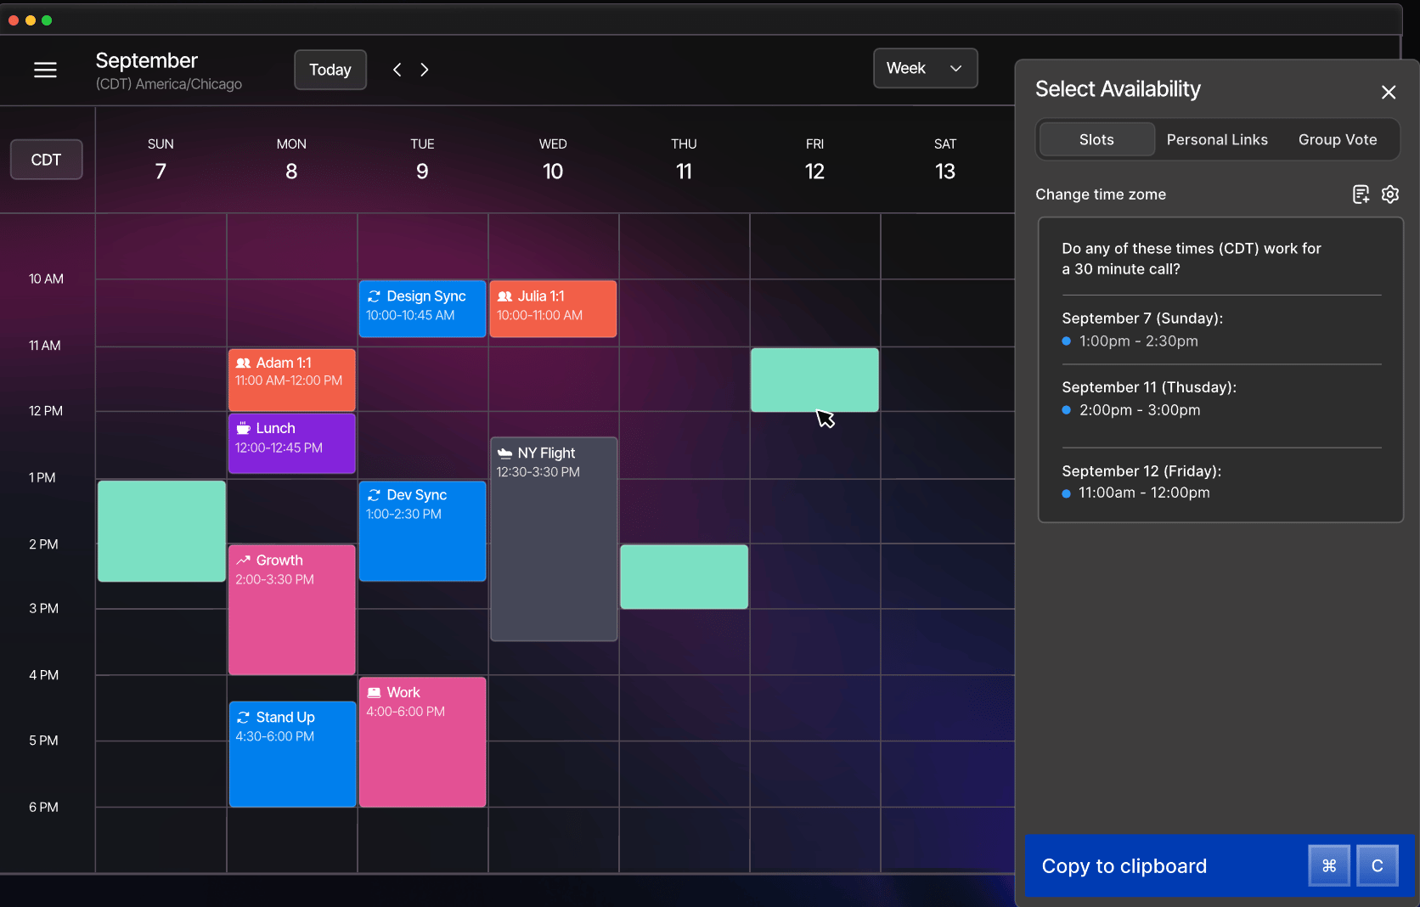
Task: Go to previous week arrow
Action: [x=397, y=70]
